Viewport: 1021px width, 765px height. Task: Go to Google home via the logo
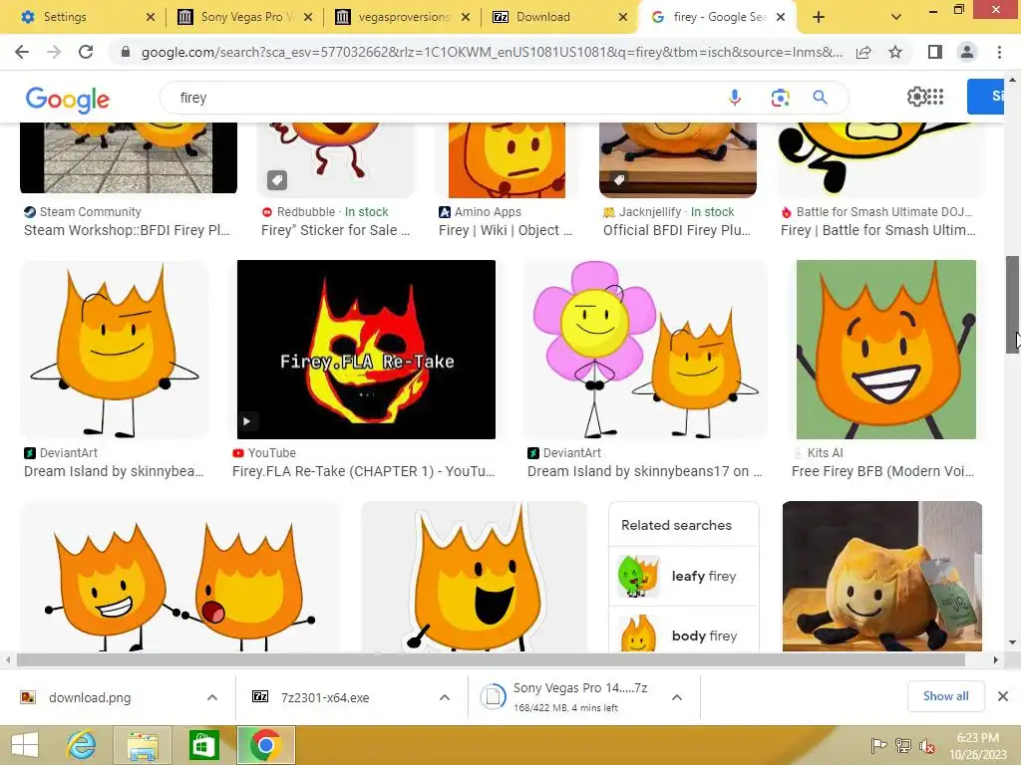coord(67,99)
